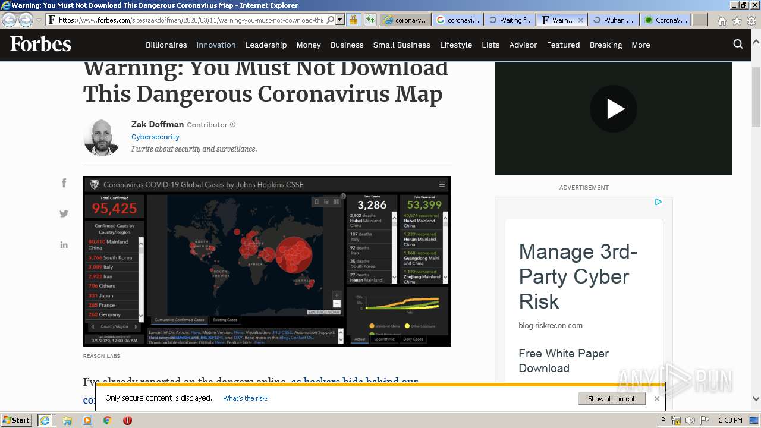Open the Money menu

point(309,45)
